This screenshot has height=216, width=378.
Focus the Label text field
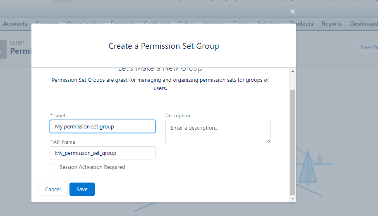103,126
